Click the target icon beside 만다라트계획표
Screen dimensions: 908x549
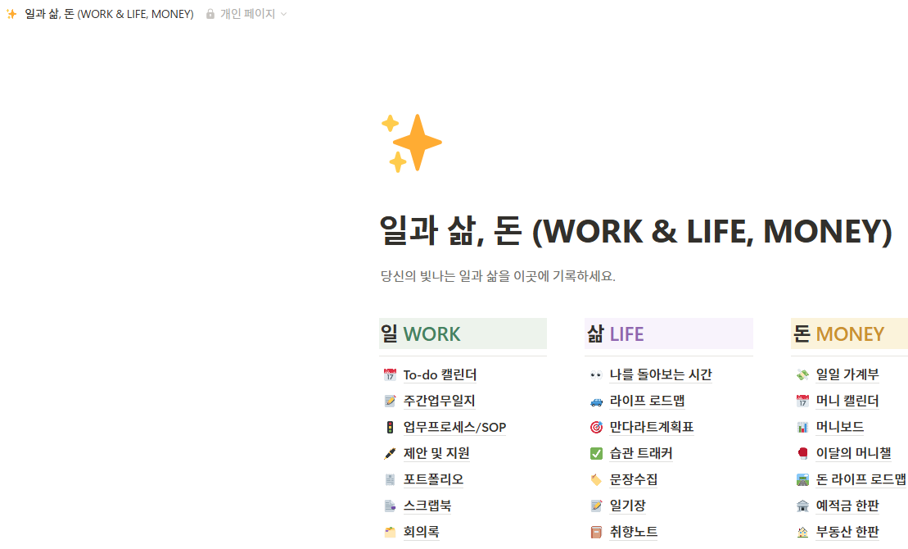[x=596, y=427]
